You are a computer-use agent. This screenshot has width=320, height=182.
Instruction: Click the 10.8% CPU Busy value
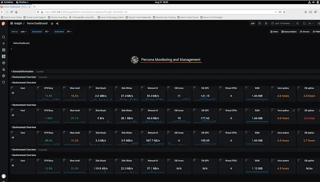pyautogui.click(x=48, y=96)
